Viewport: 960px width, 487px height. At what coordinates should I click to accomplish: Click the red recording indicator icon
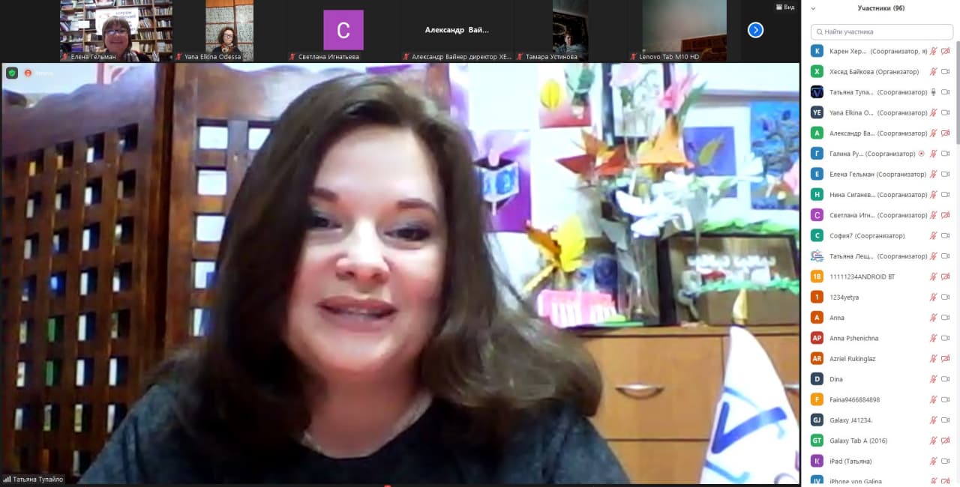pos(28,73)
